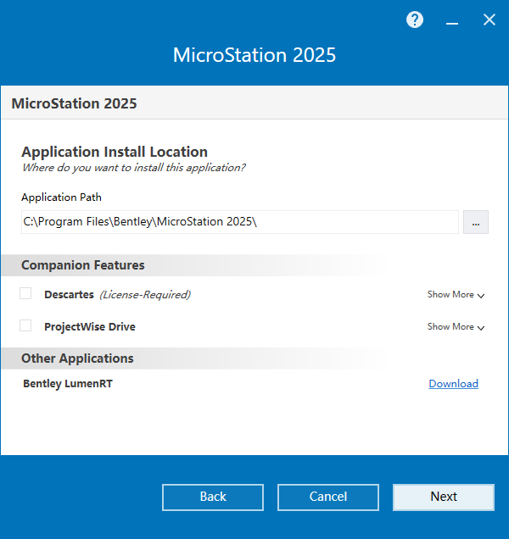The width and height of the screenshot is (509, 539).
Task: Expand Show More for Descartes
Action: point(456,295)
